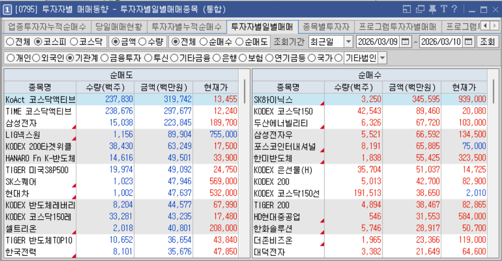The height and width of the screenshot is (261, 502).
Task: Select the 기타금융 investor radio button
Action: (174, 58)
